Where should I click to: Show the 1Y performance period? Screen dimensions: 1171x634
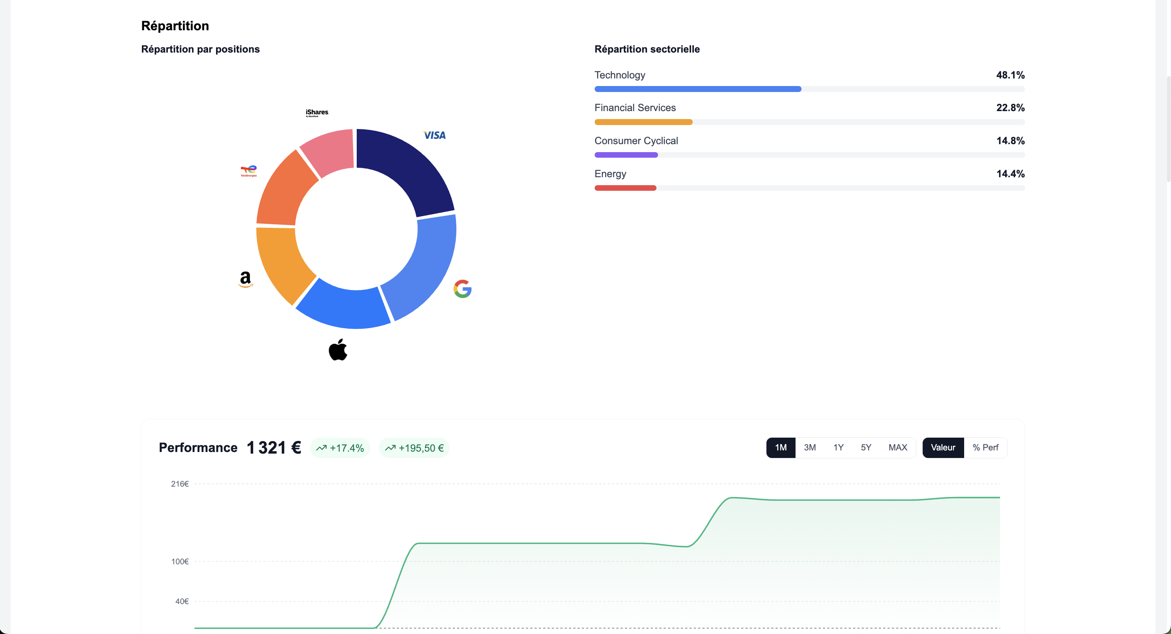click(838, 447)
